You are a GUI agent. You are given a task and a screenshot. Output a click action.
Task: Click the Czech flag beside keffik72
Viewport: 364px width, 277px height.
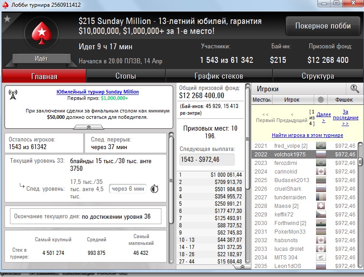[x=321, y=214]
